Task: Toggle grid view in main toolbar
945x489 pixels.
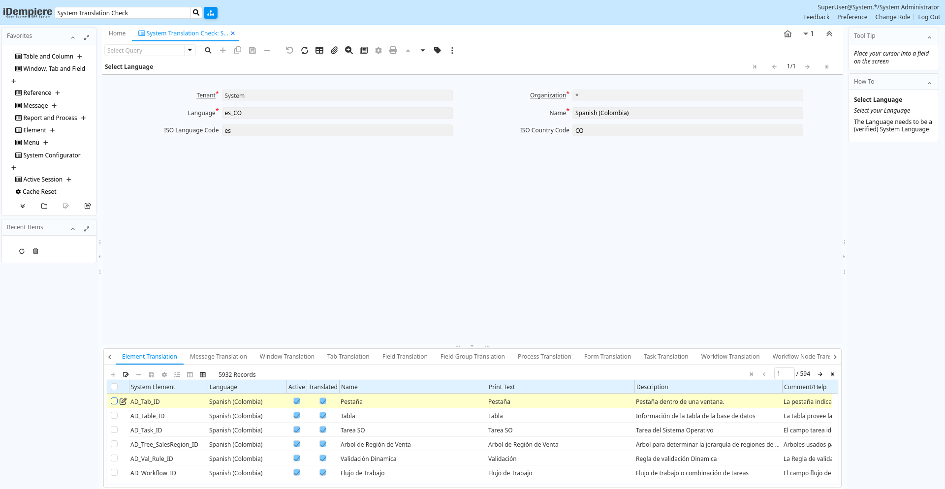Action: pos(319,50)
